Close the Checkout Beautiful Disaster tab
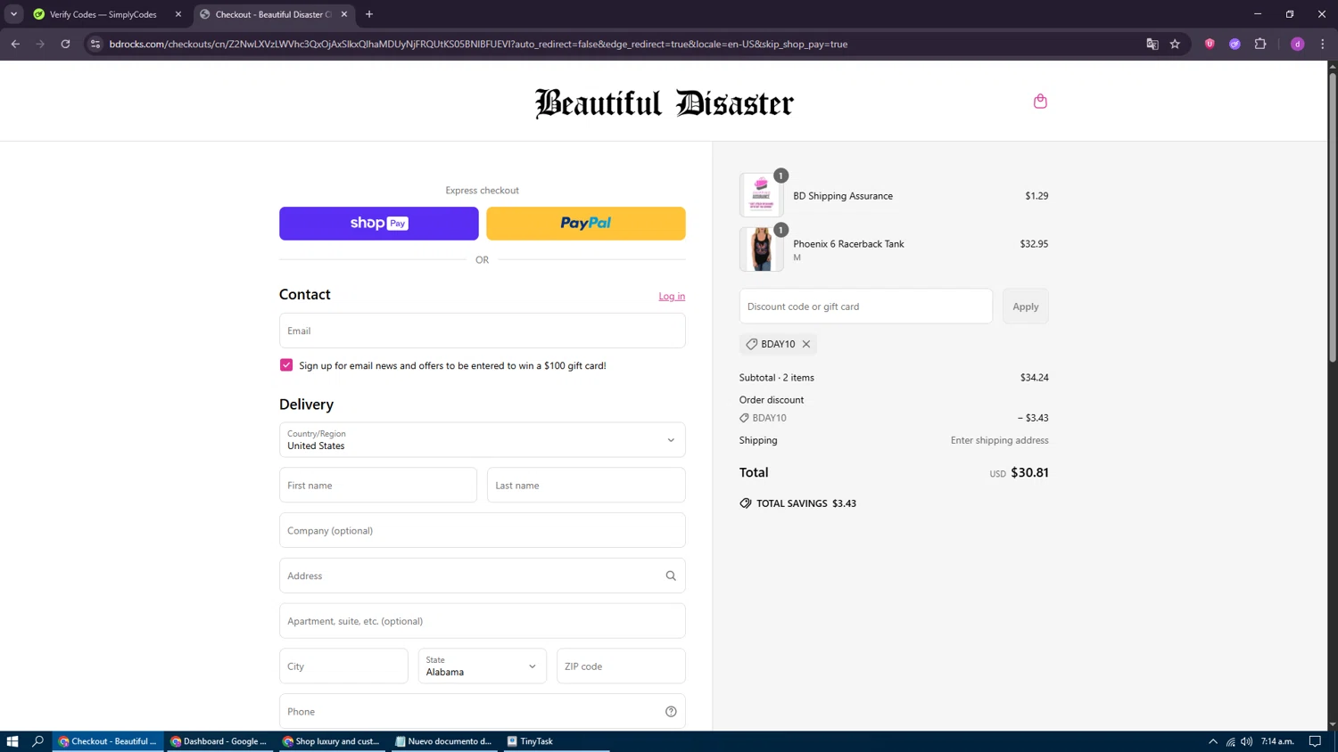The image size is (1338, 752). (344, 14)
